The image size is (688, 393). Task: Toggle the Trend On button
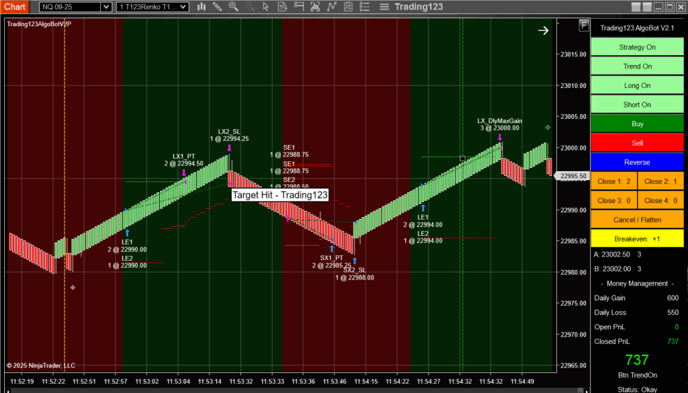point(637,67)
